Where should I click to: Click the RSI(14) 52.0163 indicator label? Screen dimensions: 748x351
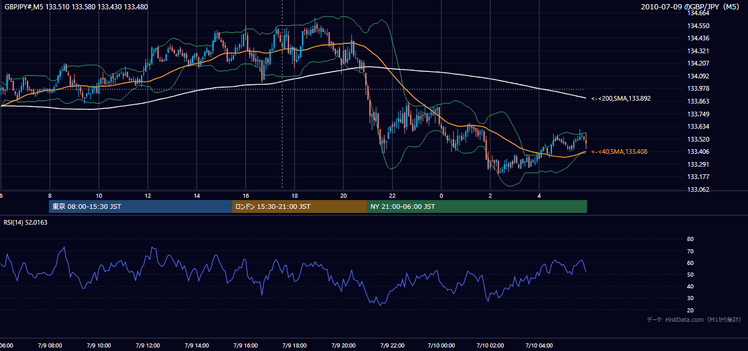[26, 222]
